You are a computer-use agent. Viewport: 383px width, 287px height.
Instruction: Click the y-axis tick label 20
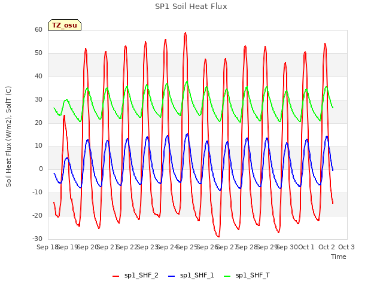(x=38, y=123)
